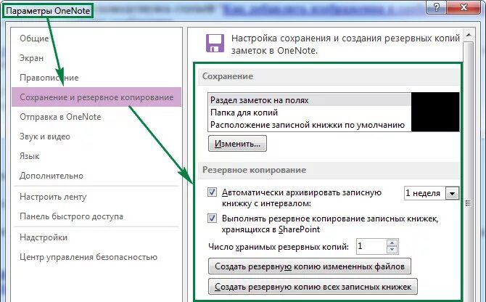Screen dimensions: 486x302
Task: Decrease the number of stored backup copies
Action: pos(392,250)
